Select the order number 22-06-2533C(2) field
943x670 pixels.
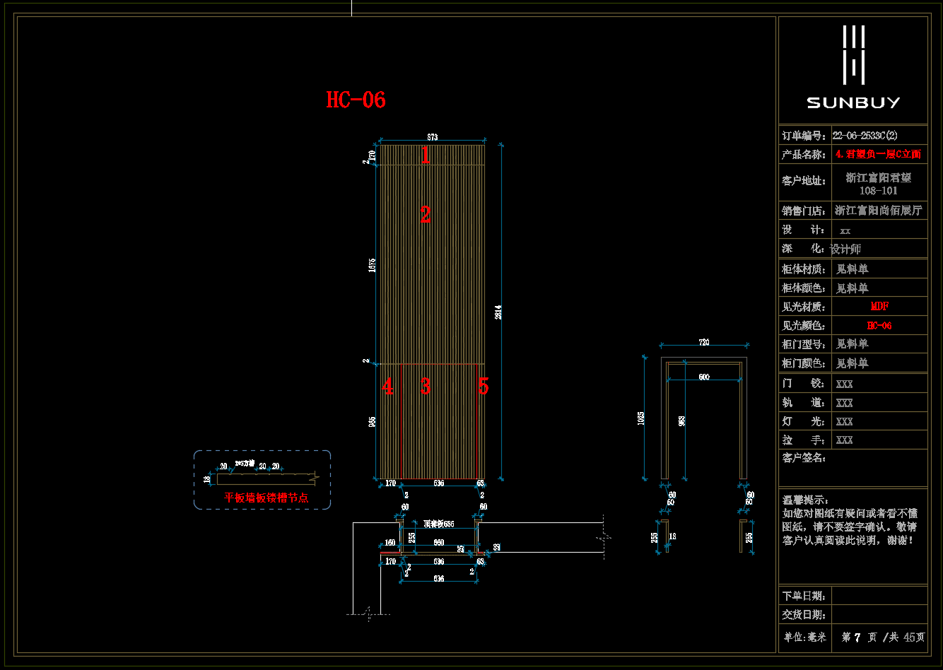(x=865, y=135)
